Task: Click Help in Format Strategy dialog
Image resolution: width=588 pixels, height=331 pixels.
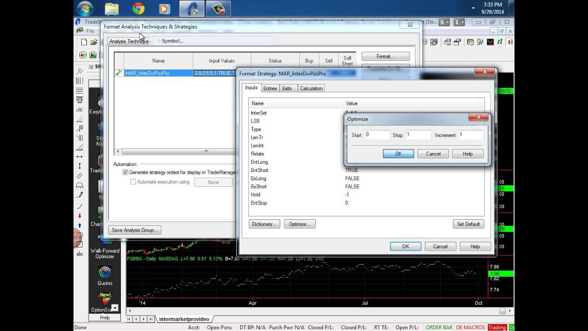Action: 475,246
